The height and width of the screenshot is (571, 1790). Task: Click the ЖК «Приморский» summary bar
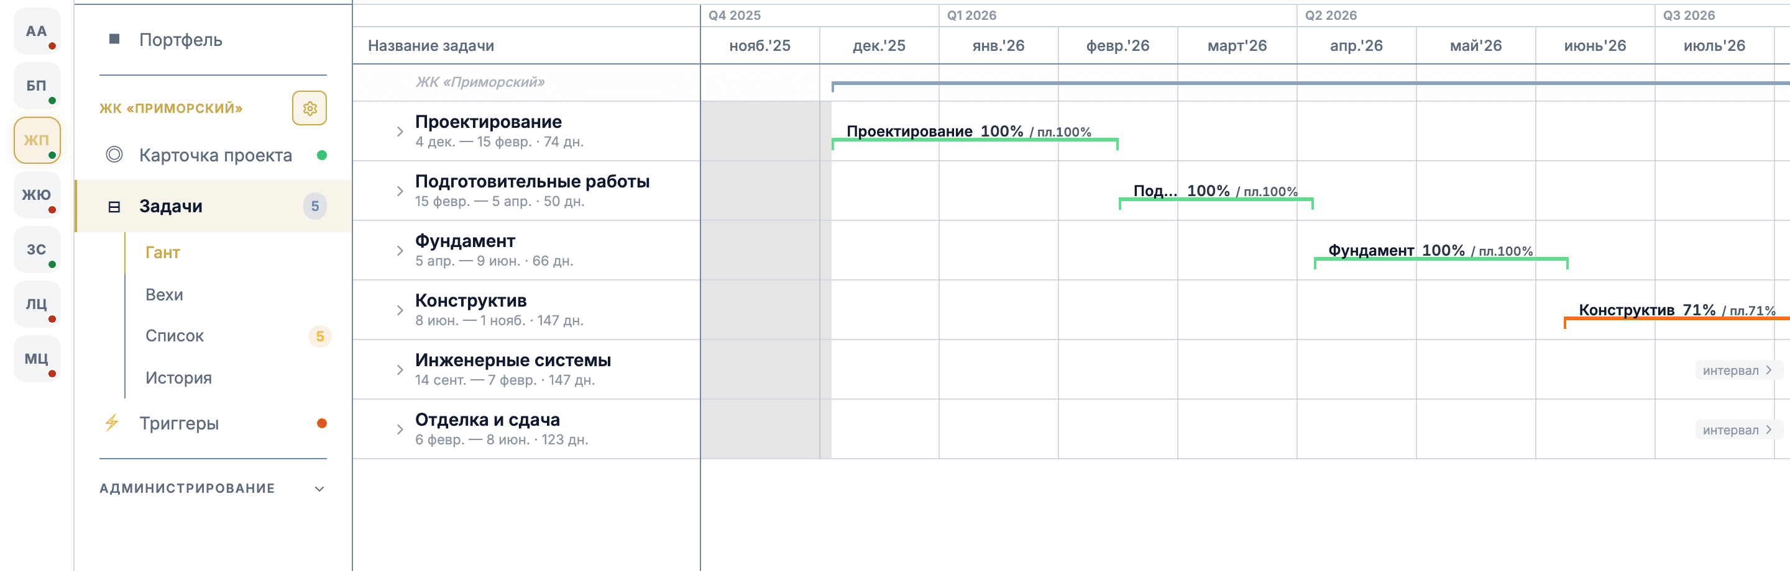[x=1311, y=84]
